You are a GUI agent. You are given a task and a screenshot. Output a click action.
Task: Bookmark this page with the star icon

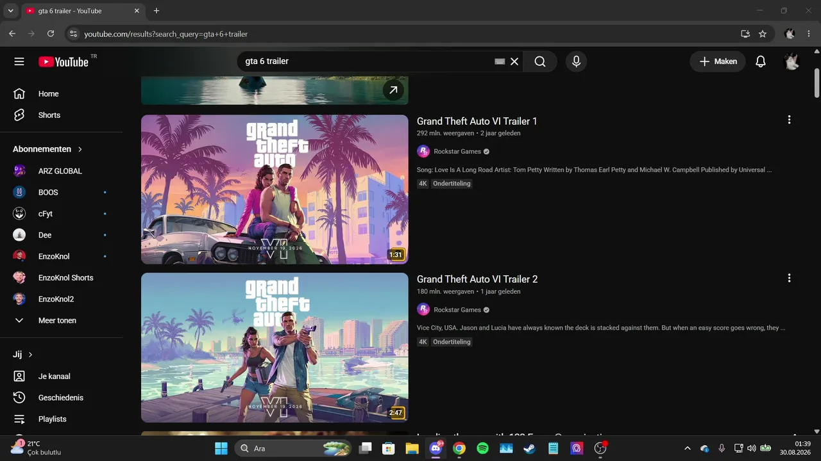[763, 34]
